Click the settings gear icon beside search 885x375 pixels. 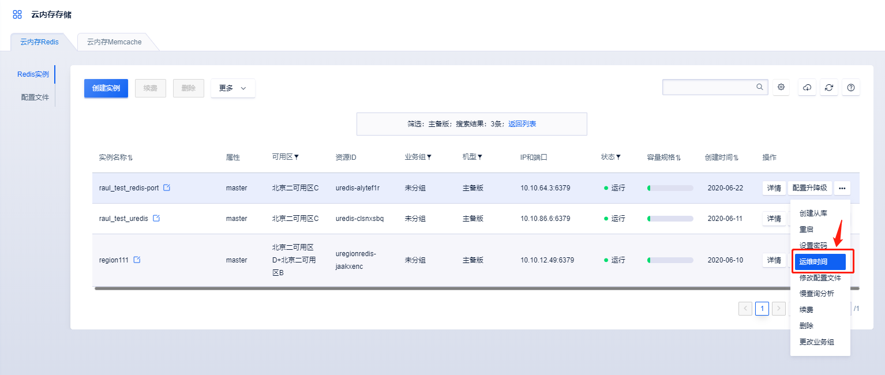click(x=781, y=87)
